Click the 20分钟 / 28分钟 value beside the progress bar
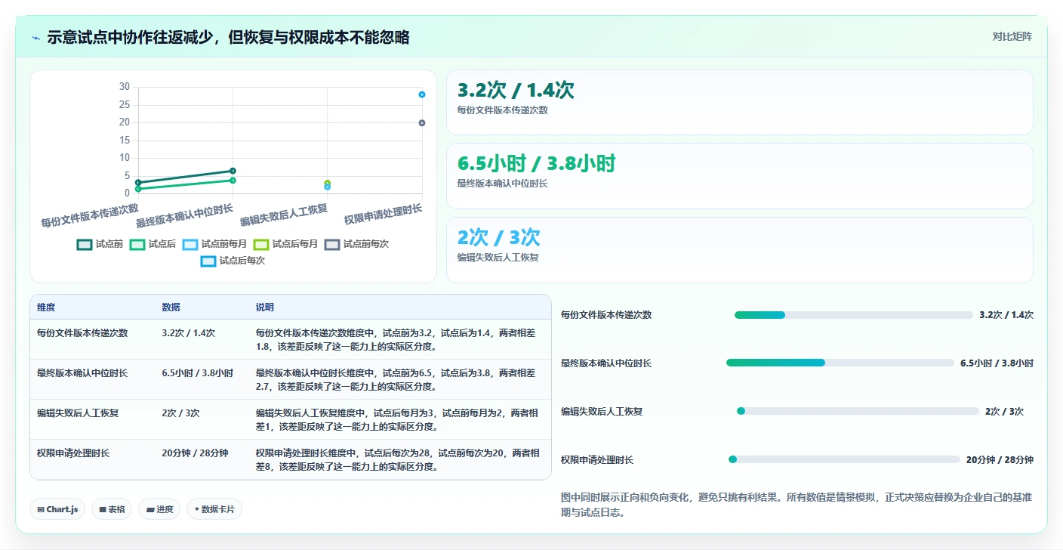This screenshot has height=550, width=1063. (1000, 459)
